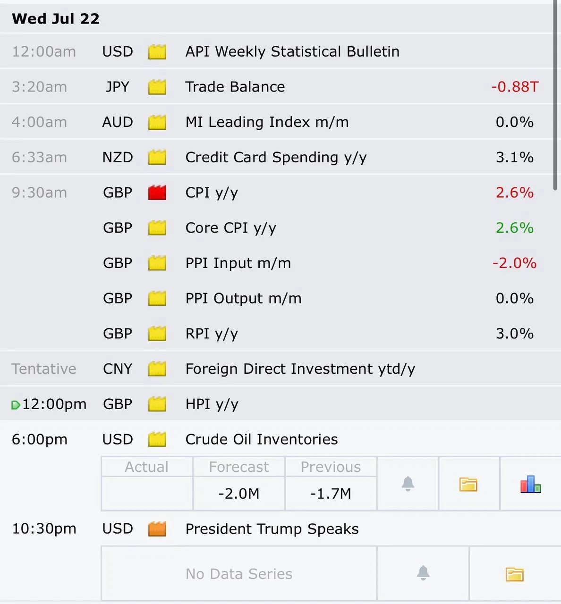Open the Foreign Direct Investment ytd/y event
The height and width of the screenshot is (604, 561).
280,369
